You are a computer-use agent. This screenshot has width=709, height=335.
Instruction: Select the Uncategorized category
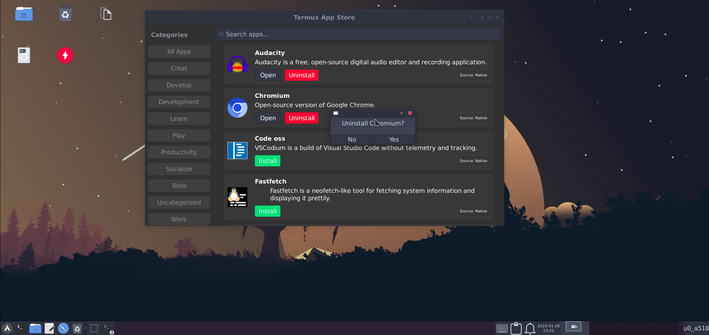click(179, 202)
